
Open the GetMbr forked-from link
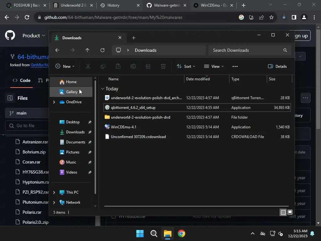40,65
